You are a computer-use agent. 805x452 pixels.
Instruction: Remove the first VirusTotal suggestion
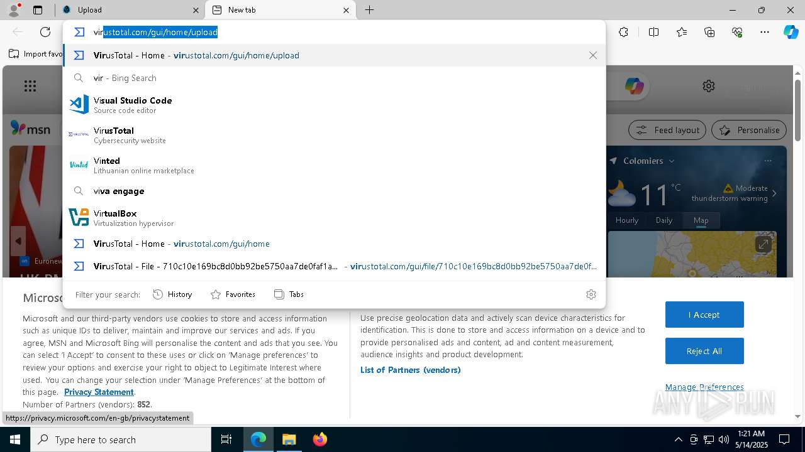(x=593, y=55)
